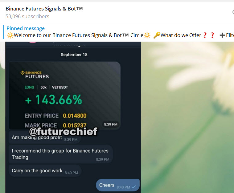This screenshot has height=193, width=234.
Task: Click the @futurechief watermark
Action: [63, 131]
